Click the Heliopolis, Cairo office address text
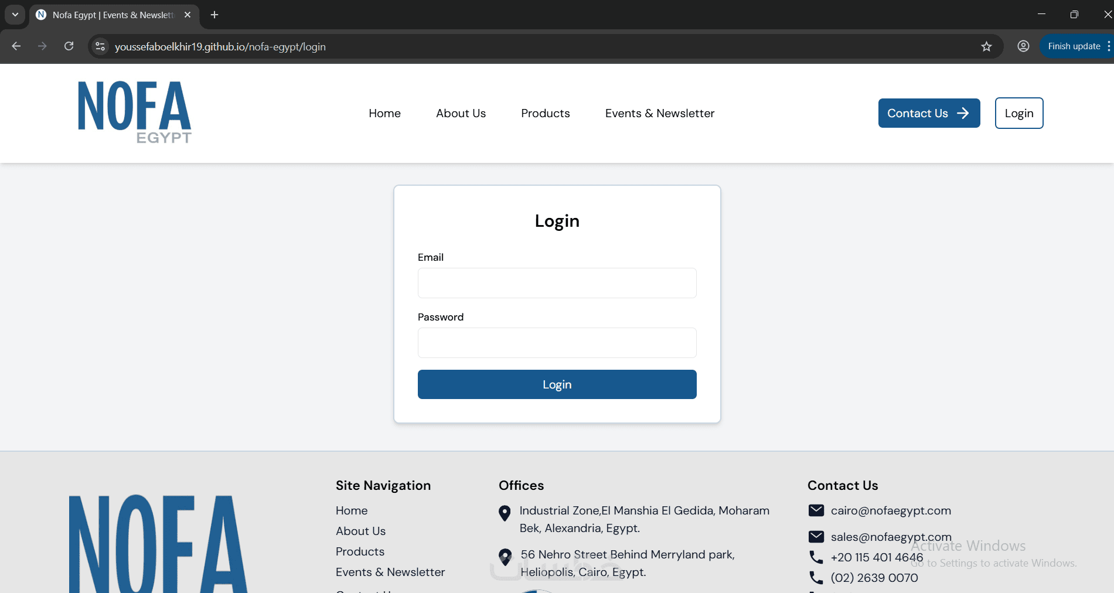The width and height of the screenshot is (1114, 593). pyautogui.click(x=628, y=563)
